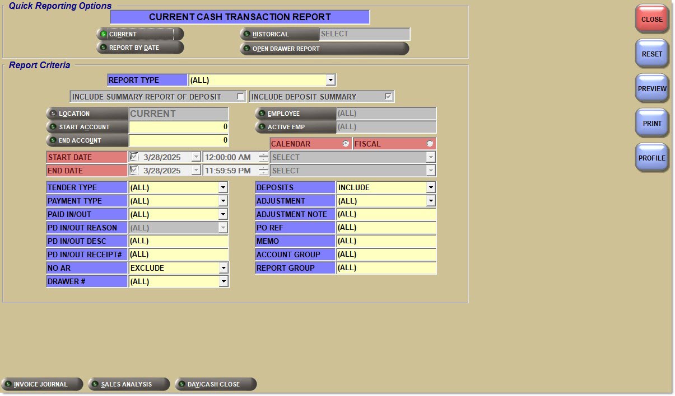Click the PRINT button
Viewport: 675px width, 396px height.
651,122
